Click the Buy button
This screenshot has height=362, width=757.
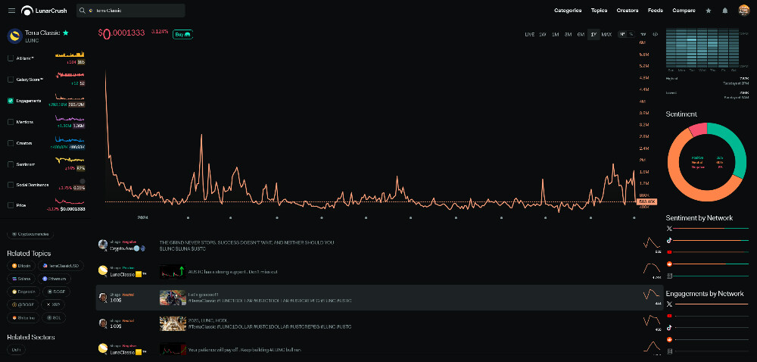pos(182,34)
